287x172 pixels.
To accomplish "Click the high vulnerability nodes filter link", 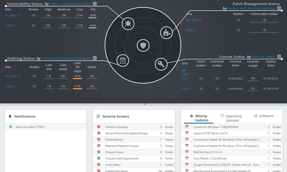I will coord(71,4).
